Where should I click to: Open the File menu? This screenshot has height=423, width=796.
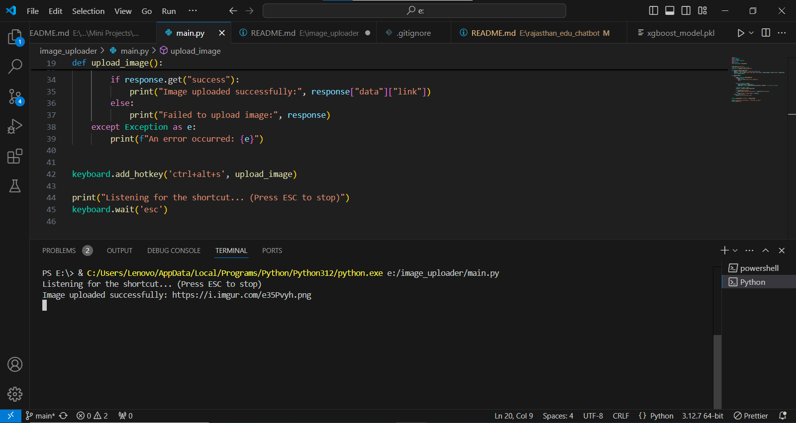(32, 11)
